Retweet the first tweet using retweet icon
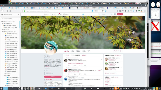 tap(74, 65)
